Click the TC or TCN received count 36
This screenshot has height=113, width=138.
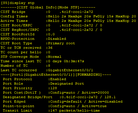click(50, 48)
